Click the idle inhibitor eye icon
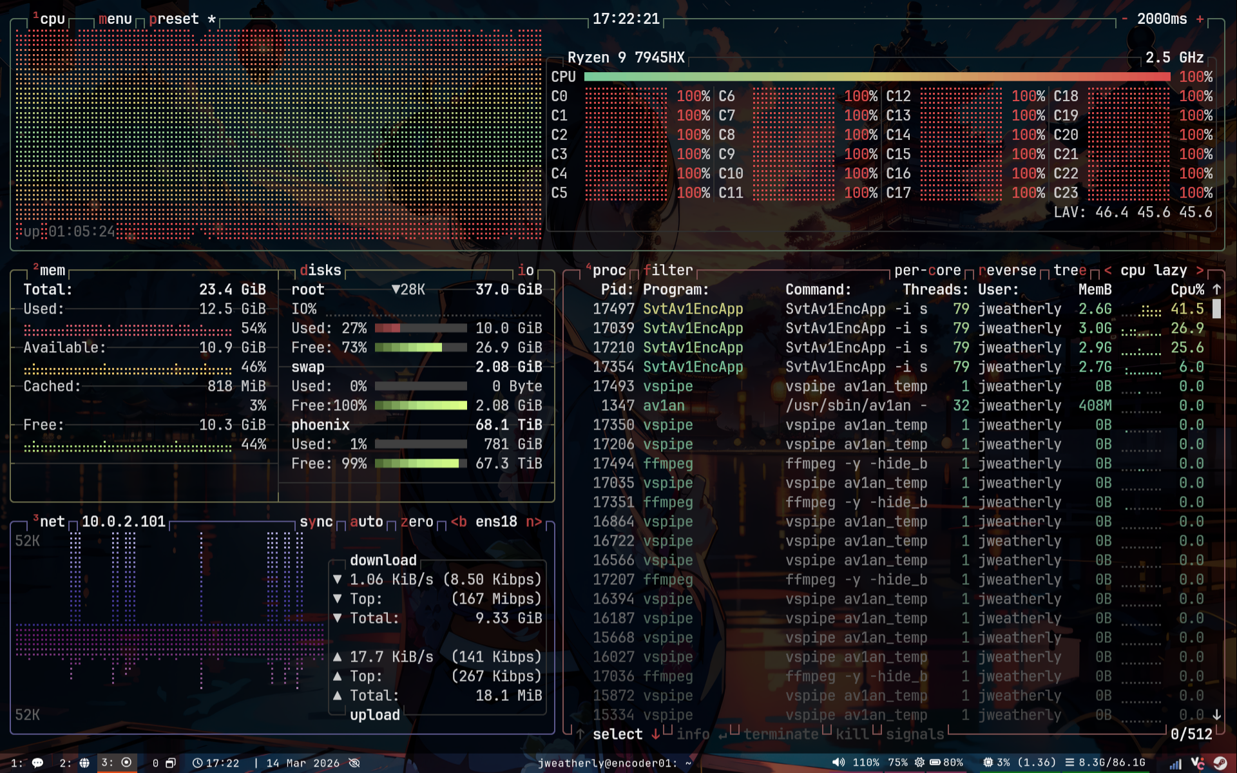This screenshot has width=1237, height=773. (x=354, y=763)
